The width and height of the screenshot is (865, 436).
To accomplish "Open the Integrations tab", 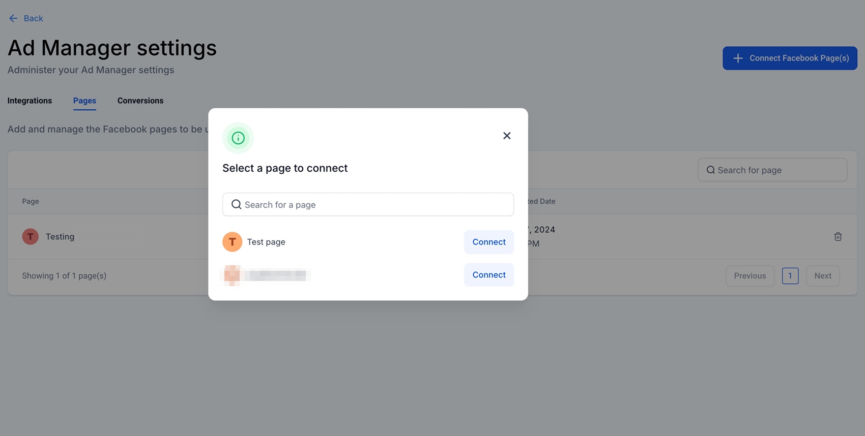I will (30, 101).
